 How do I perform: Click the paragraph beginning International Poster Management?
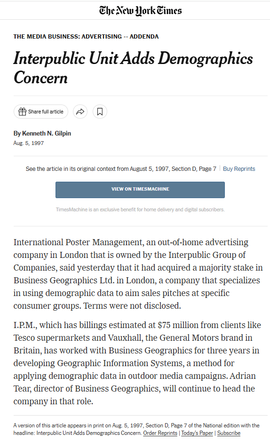(x=138, y=274)
